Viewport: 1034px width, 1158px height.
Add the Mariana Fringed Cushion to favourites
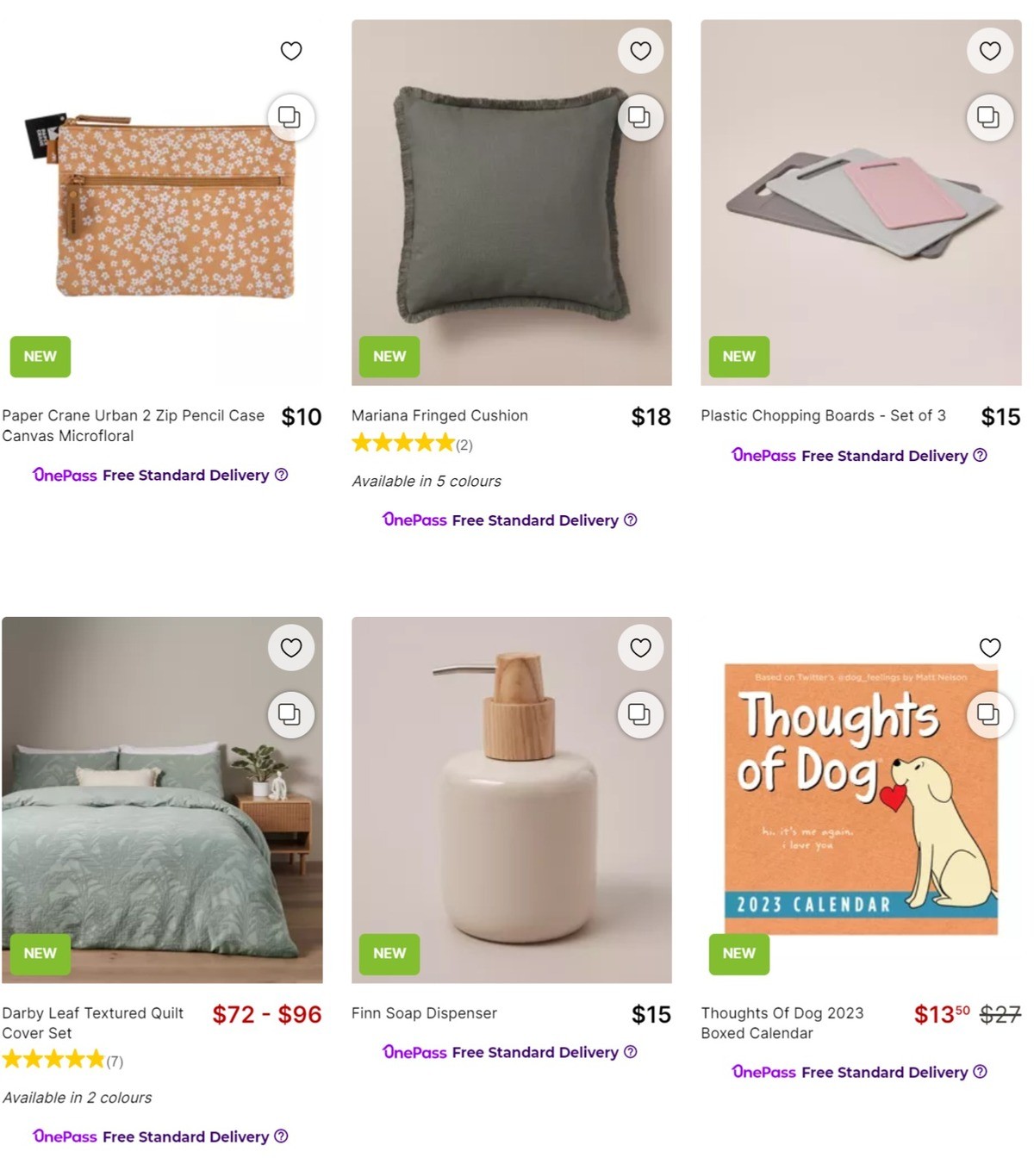point(640,51)
